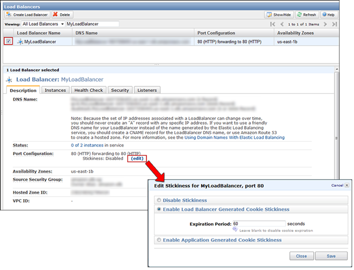The width and height of the screenshot is (354, 270).
Task: Save the stickiness settings
Action: [x=331, y=256]
